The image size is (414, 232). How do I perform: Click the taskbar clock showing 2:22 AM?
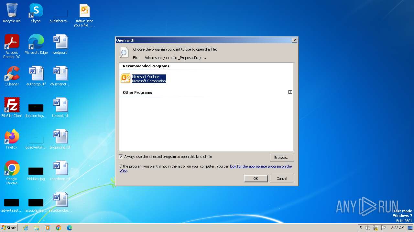pyautogui.click(x=398, y=228)
